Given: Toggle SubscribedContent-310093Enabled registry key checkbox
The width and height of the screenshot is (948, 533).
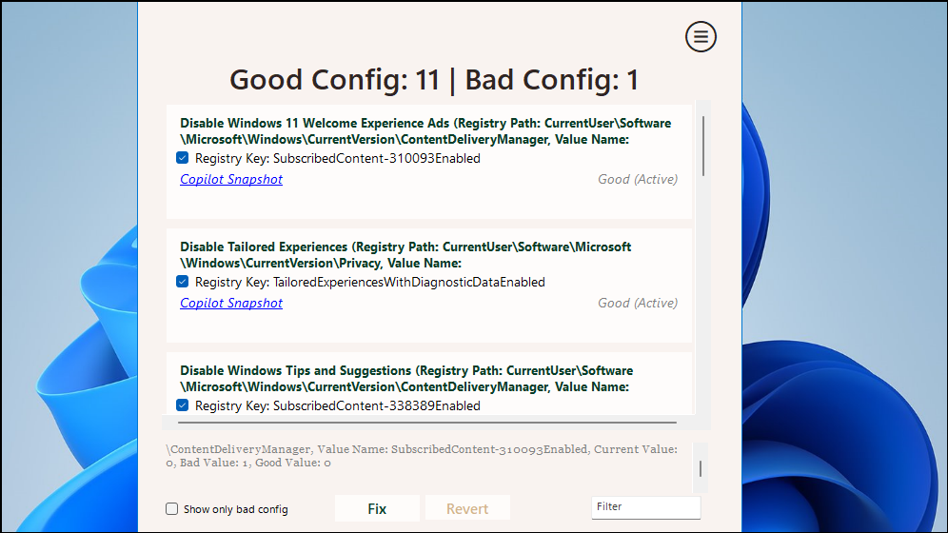Looking at the screenshot, I should point(182,158).
